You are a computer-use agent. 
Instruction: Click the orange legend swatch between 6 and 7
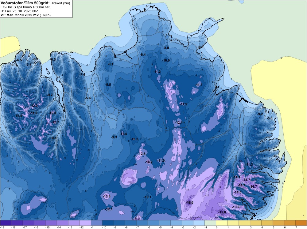[x=290, y=223]
